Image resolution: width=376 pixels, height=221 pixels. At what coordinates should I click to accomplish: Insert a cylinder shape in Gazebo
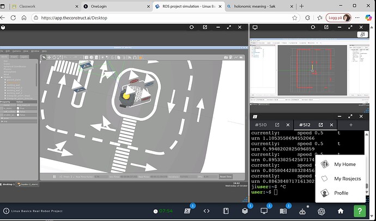pos(96,58)
